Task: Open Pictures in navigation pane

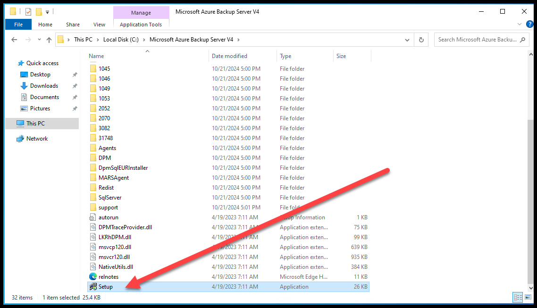Action: 40,108
